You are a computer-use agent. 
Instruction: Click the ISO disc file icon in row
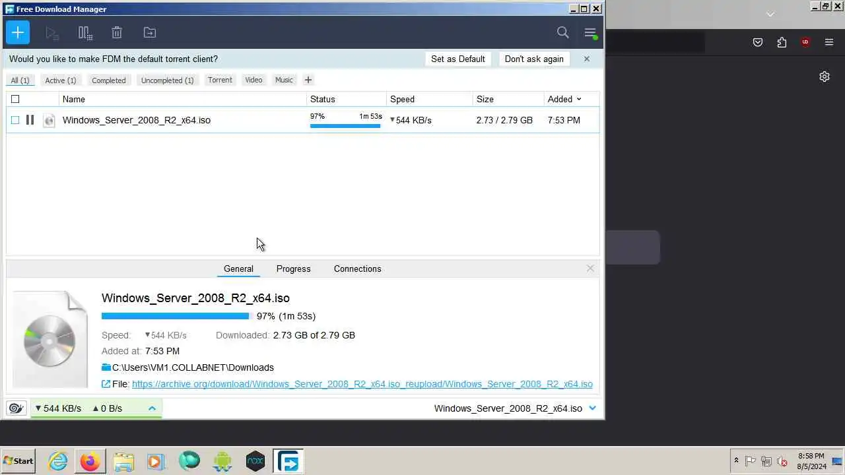point(49,120)
